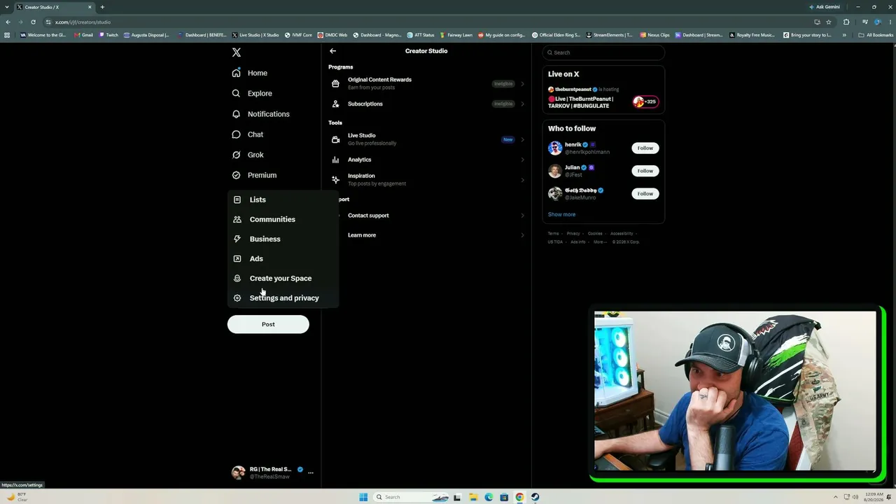Expand the Learn more row chevron
Image resolution: width=896 pixels, height=504 pixels.
pos(522,235)
